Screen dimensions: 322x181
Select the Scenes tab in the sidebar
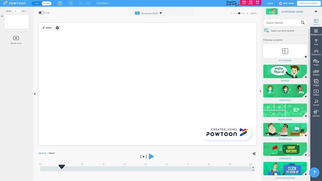pyautogui.click(x=316, y=22)
